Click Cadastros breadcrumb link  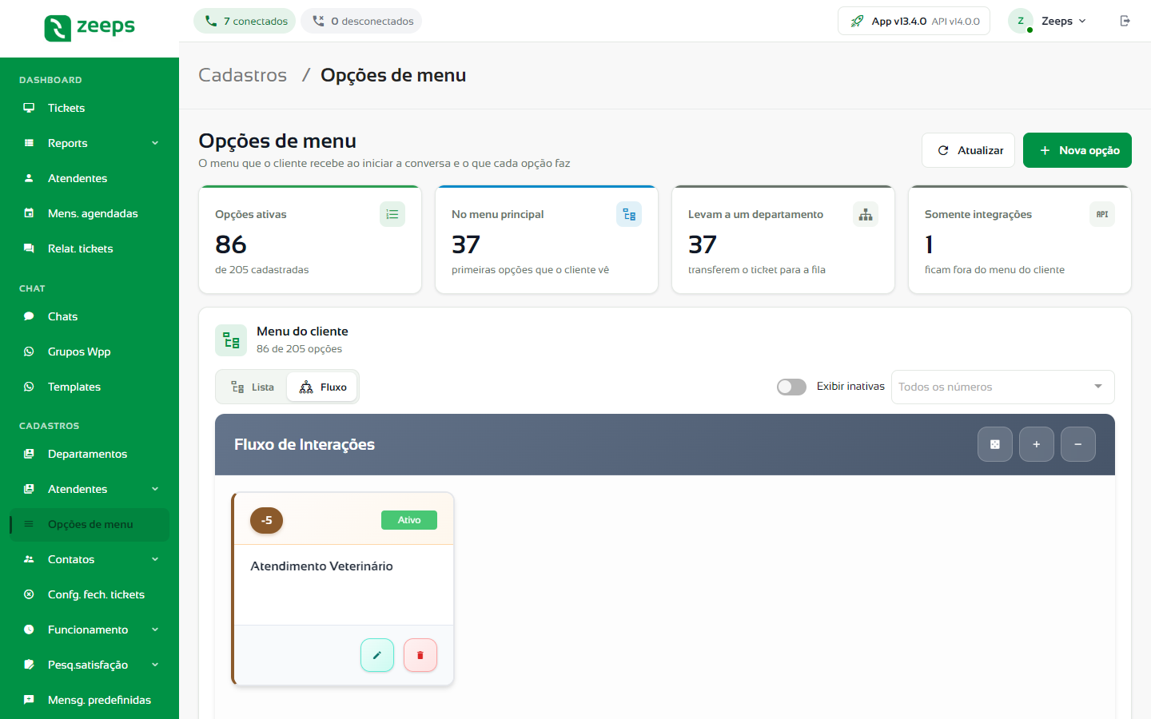(242, 75)
